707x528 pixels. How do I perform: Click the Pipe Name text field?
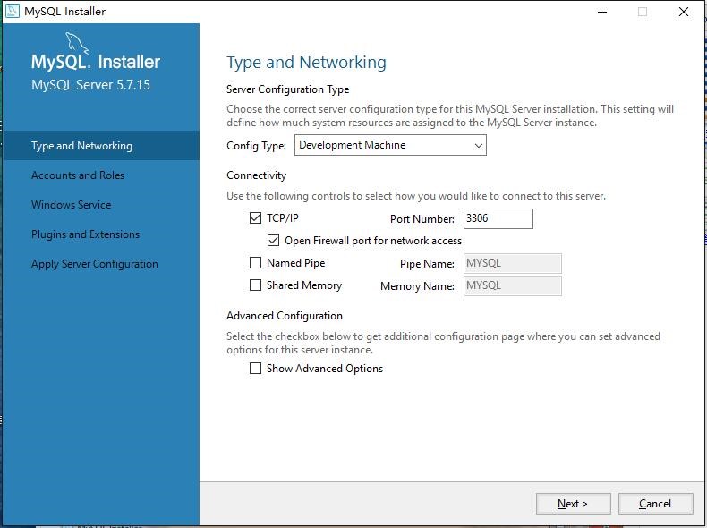click(512, 263)
